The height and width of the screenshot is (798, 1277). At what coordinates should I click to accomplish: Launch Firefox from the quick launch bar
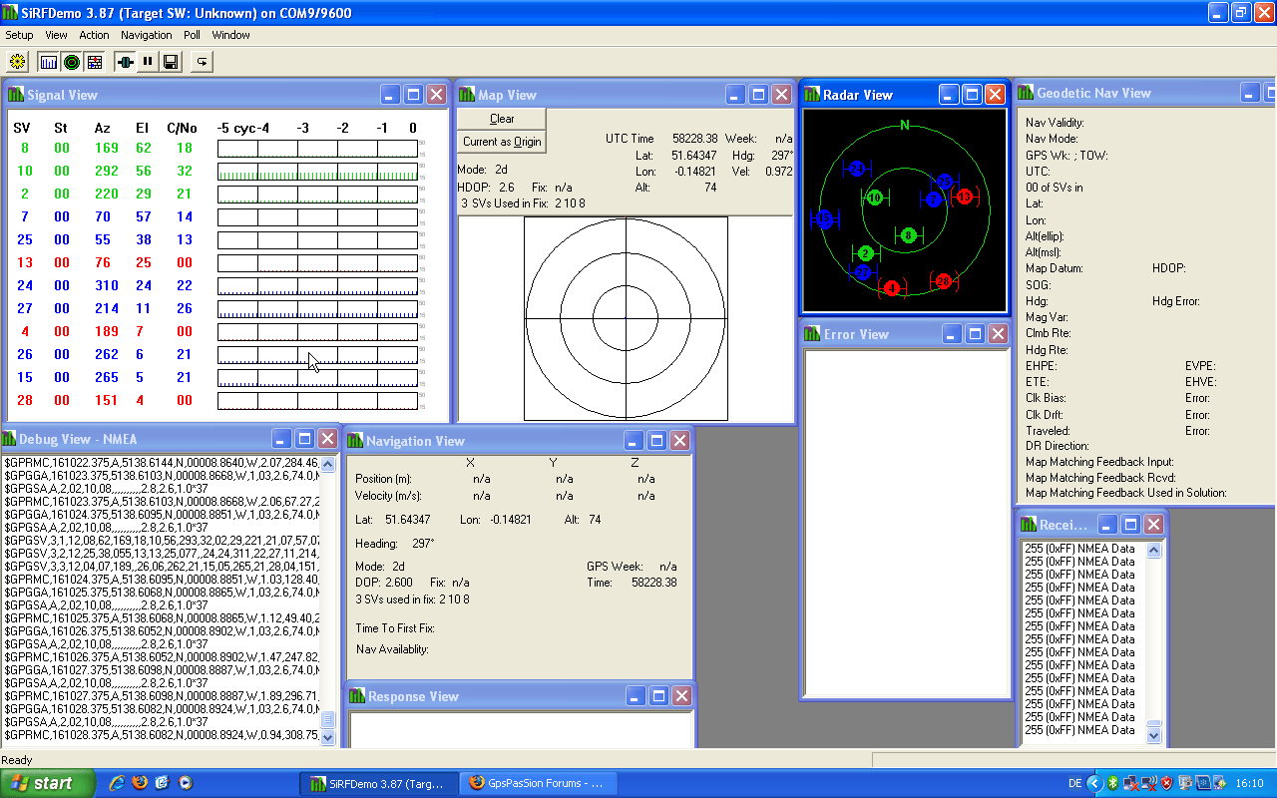[139, 783]
